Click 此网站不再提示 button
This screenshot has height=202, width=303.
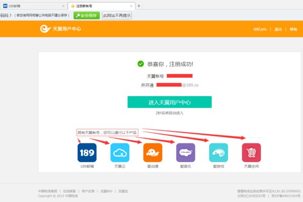pos(117,16)
